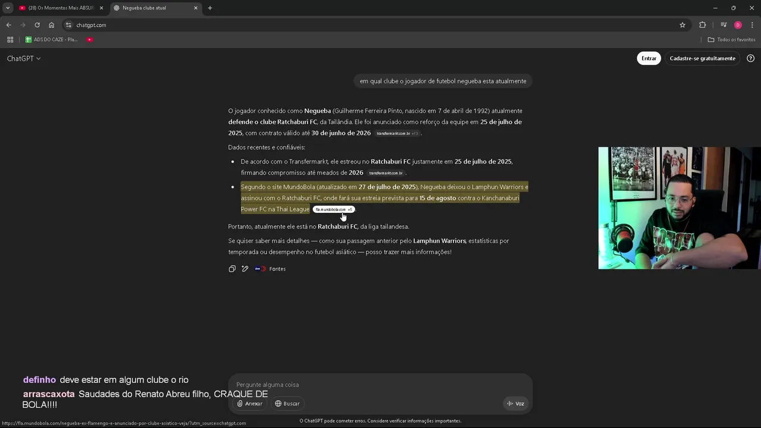
Task: Open the YouTube bookmark icon
Action: (x=90, y=40)
